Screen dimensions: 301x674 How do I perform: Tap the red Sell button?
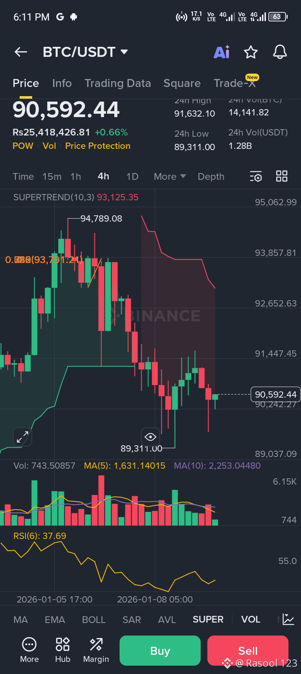(248, 651)
